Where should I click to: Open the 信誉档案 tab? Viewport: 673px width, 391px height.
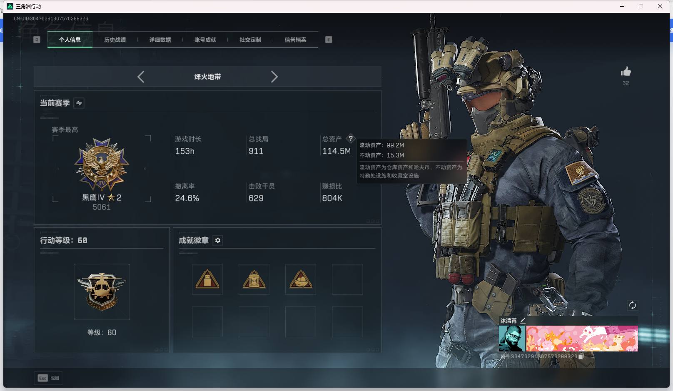pos(295,40)
